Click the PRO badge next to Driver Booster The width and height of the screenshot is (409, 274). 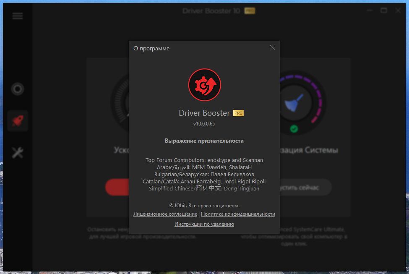(x=238, y=113)
